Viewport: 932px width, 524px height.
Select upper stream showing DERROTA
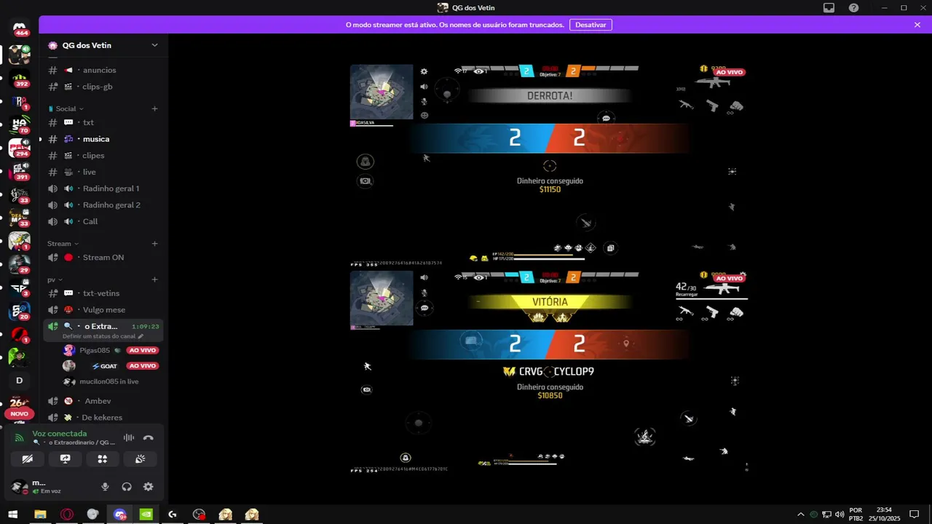pyautogui.click(x=550, y=165)
